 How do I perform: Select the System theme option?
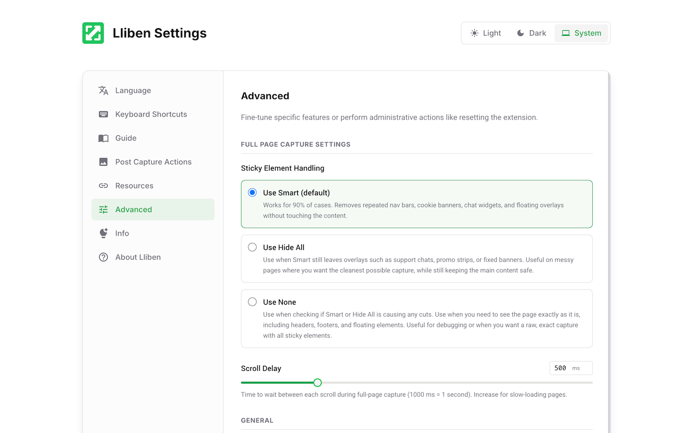pos(581,33)
